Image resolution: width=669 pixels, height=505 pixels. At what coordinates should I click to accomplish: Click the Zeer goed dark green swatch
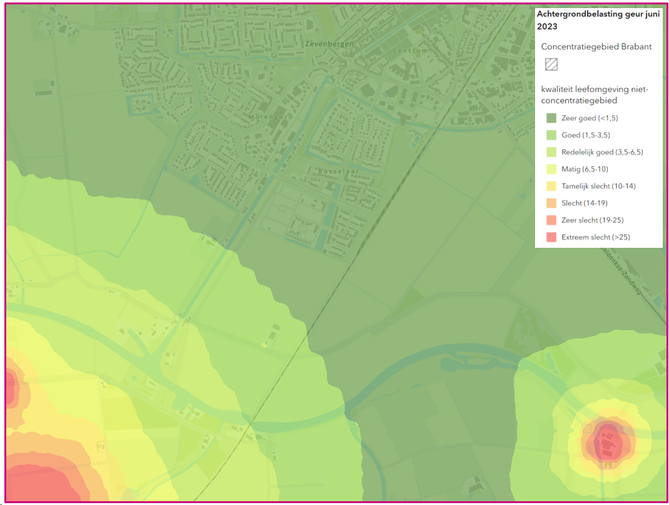pyautogui.click(x=551, y=118)
